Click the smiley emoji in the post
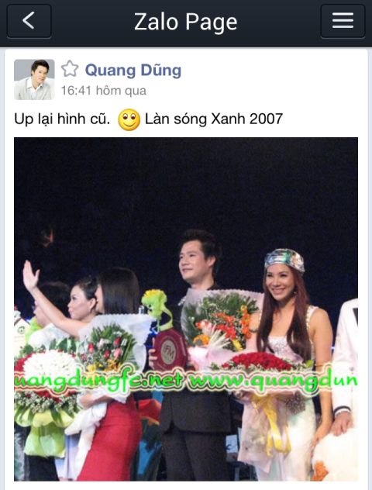 point(129,119)
